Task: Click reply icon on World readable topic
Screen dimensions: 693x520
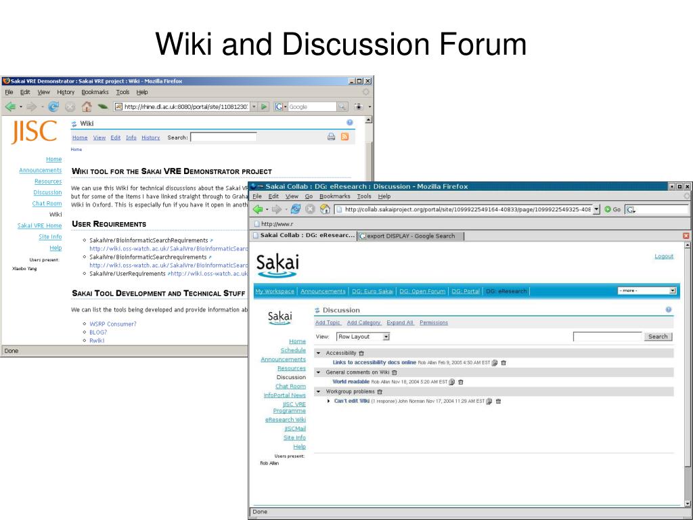Action: tap(451, 382)
